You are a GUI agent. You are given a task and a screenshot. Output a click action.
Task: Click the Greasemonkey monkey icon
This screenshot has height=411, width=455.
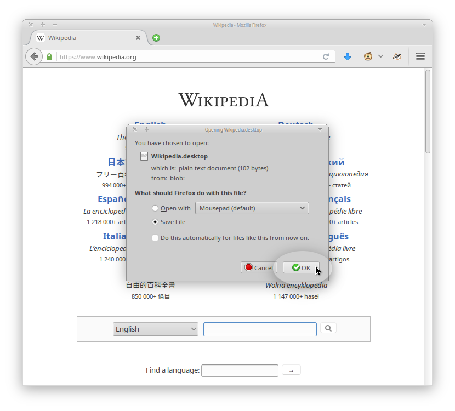click(368, 56)
